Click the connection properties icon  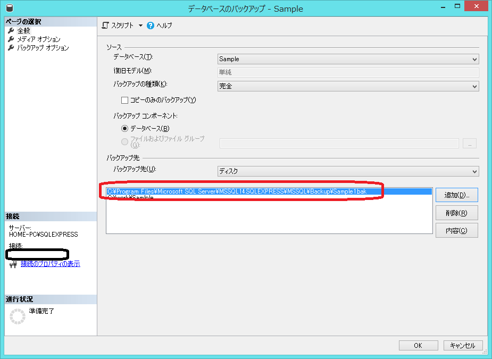tap(13, 265)
